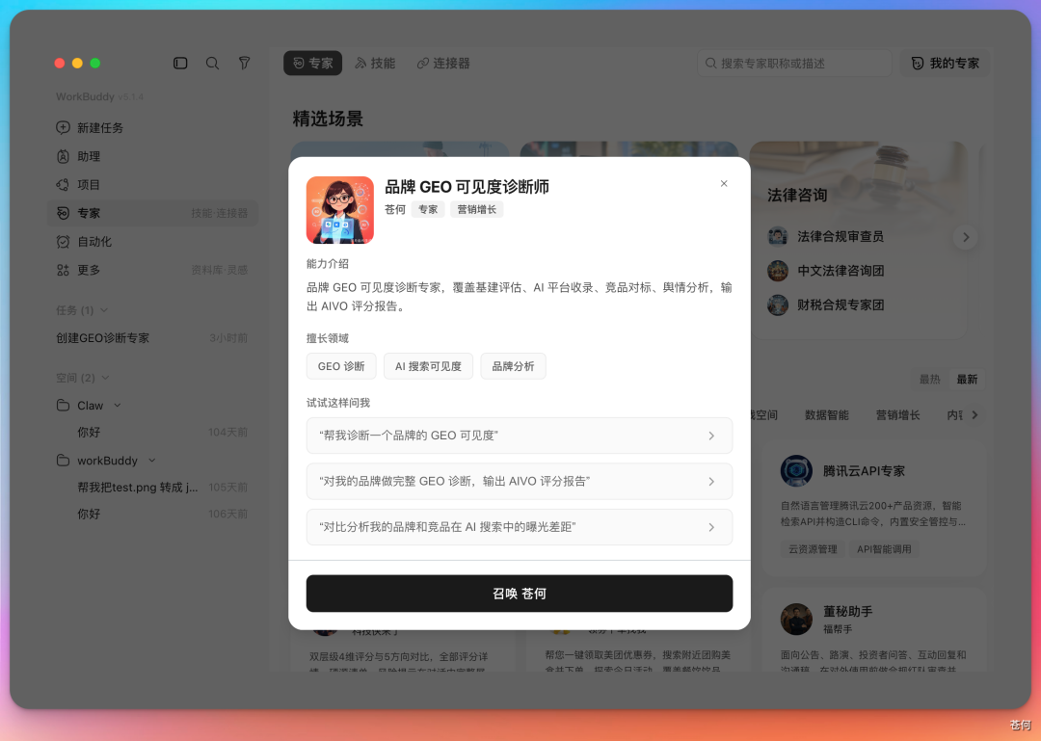This screenshot has height=741, width=1041.
Task: Click the 自动化 automation icon
Action: click(x=63, y=242)
